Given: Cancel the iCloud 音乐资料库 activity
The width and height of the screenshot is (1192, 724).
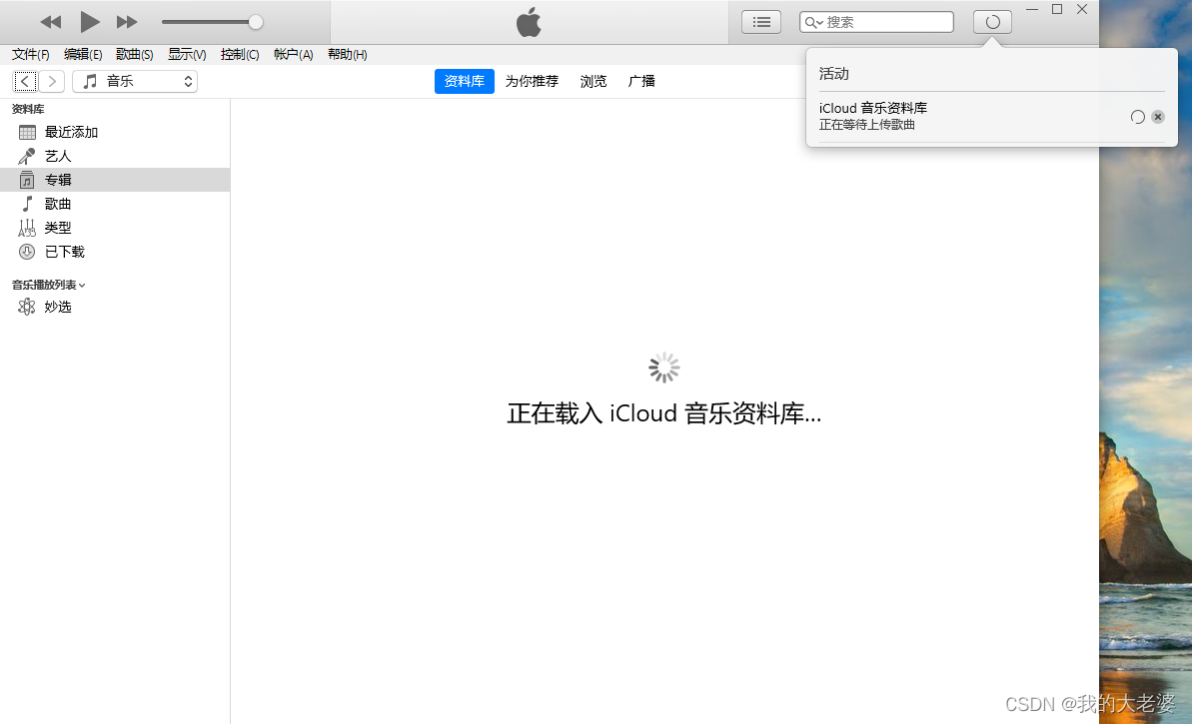Looking at the screenshot, I should pos(1158,116).
